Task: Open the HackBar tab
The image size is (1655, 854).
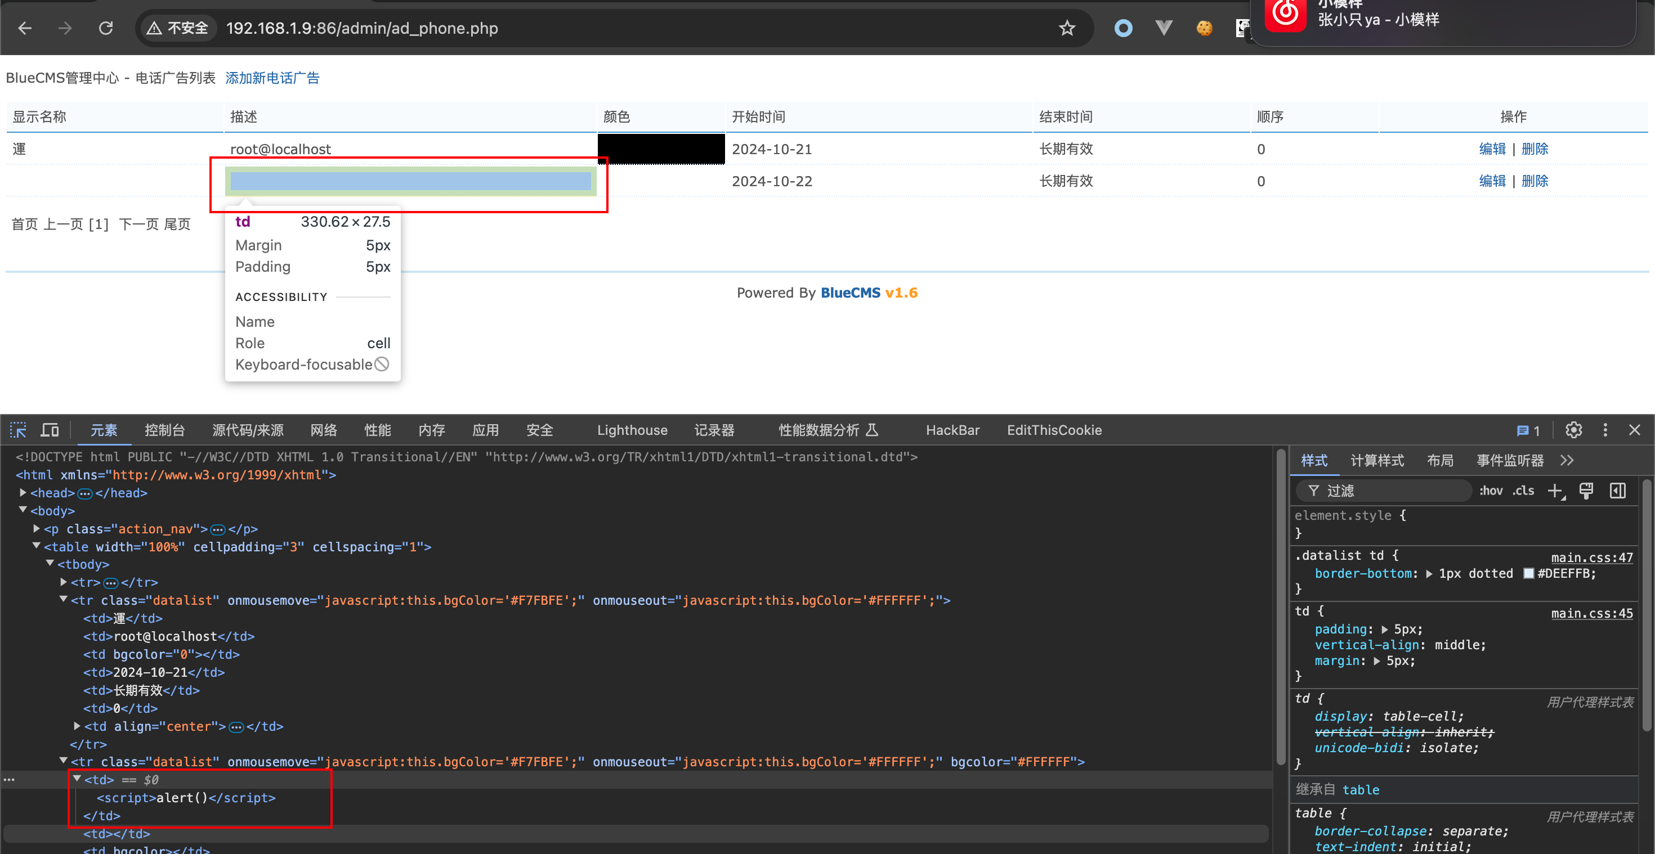Action: (x=953, y=430)
